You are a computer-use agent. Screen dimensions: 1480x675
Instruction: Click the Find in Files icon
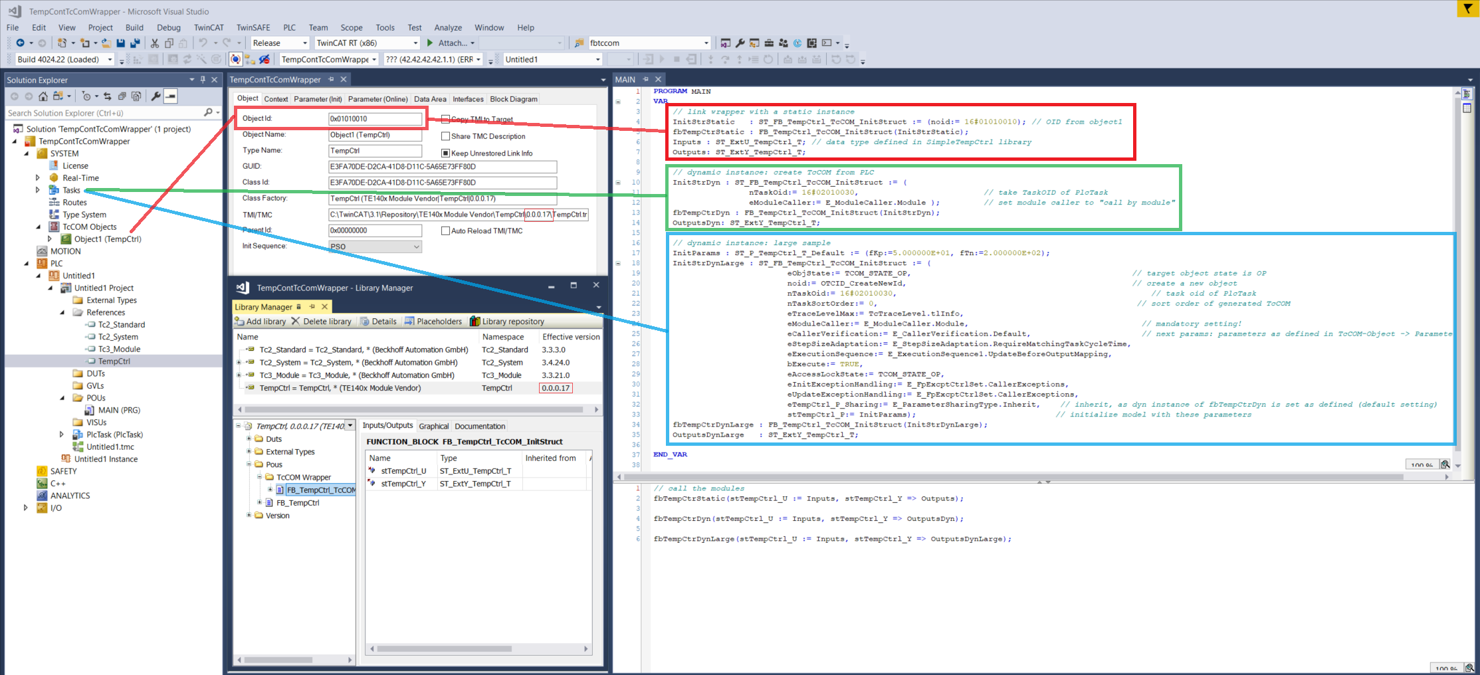coord(579,43)
